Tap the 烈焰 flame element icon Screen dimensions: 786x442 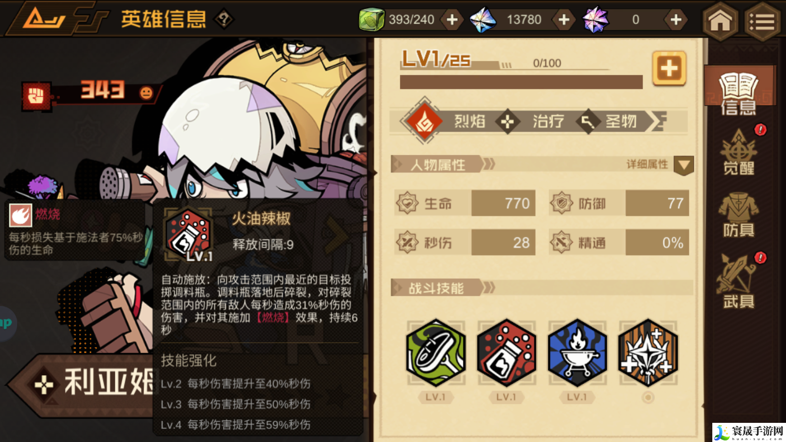coord(424,121)
